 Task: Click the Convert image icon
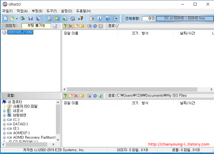57,19
